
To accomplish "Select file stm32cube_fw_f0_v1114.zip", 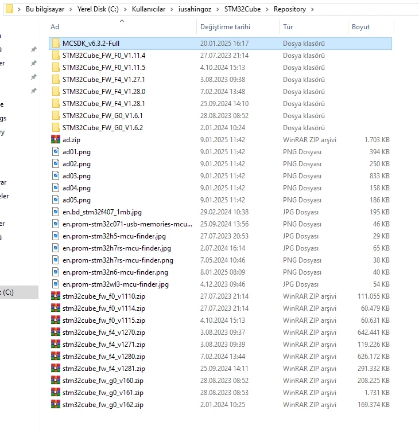I will pos(104,308).
